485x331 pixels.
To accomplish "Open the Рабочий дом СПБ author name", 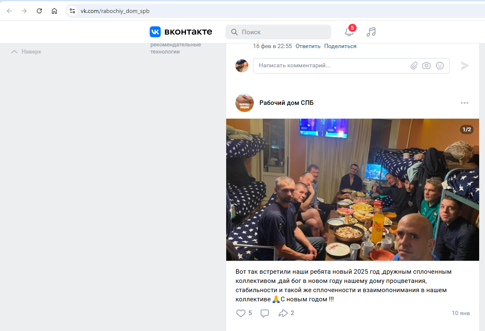I will [286, 103].
